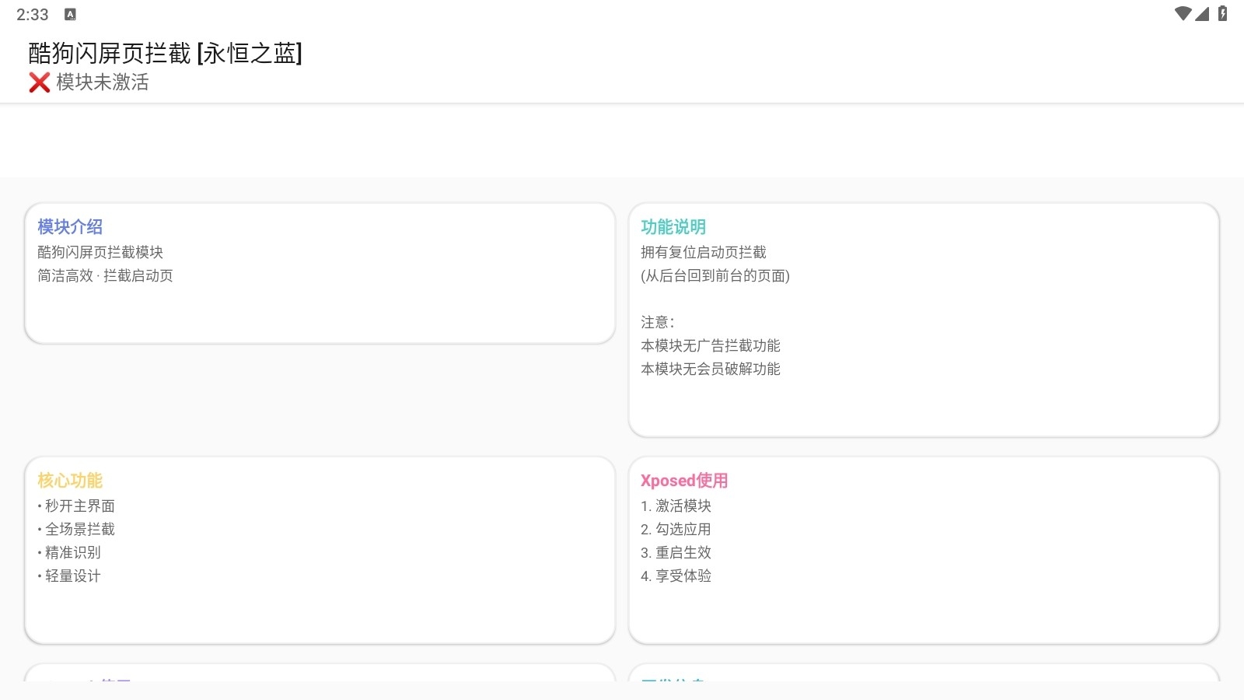Viewport: 1244px width, 700px height.
Task: Click the app title 酷狗闪屏页拦截 [永恒之蓝]
Action: (165, 53)
